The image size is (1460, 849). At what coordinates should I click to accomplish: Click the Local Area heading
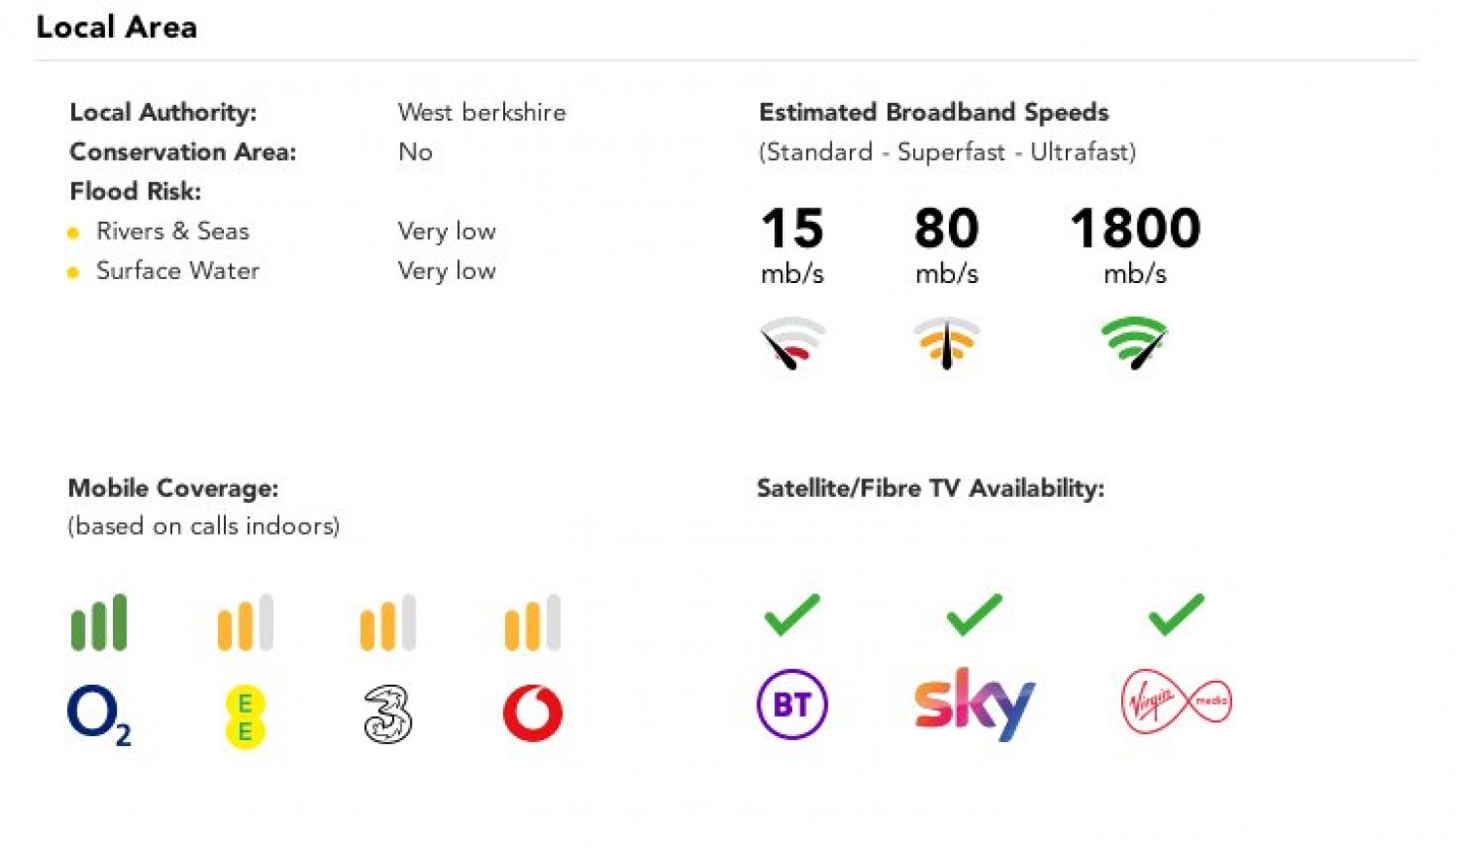(x=117, y=27)
